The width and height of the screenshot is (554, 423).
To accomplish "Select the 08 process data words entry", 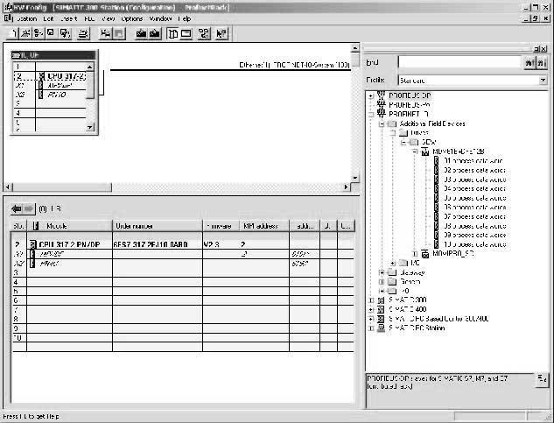I will (474, 226).
